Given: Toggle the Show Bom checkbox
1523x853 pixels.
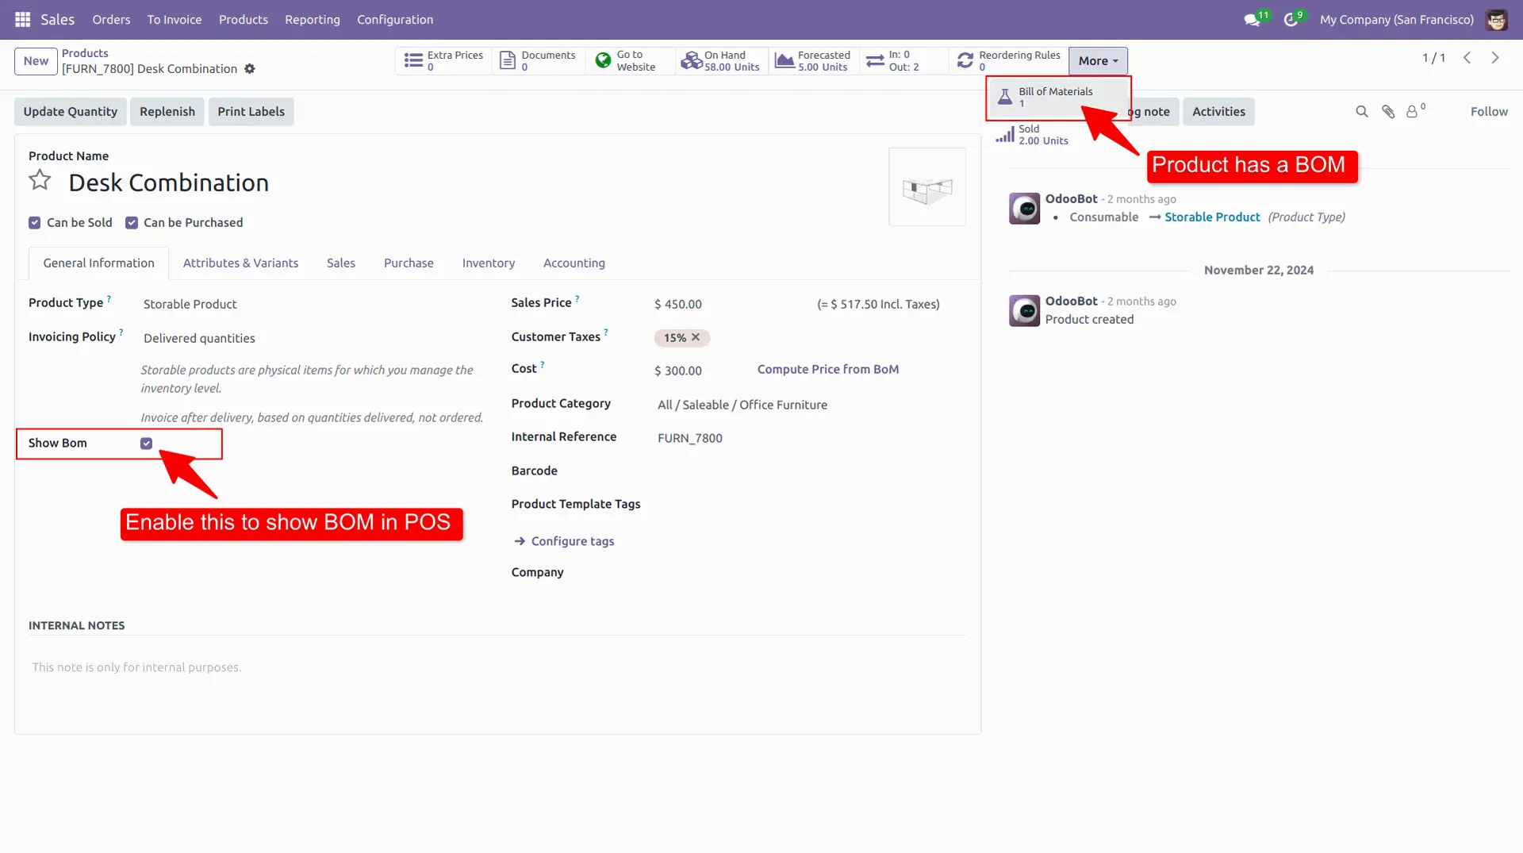Looking at the screenshot, I should click(147, 444).
